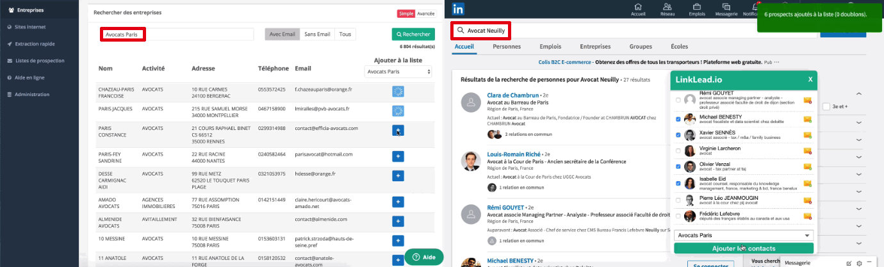Open LinkedIn Personnes tab
This screenshot has height=267, width=884.
(x=506, y=47)
